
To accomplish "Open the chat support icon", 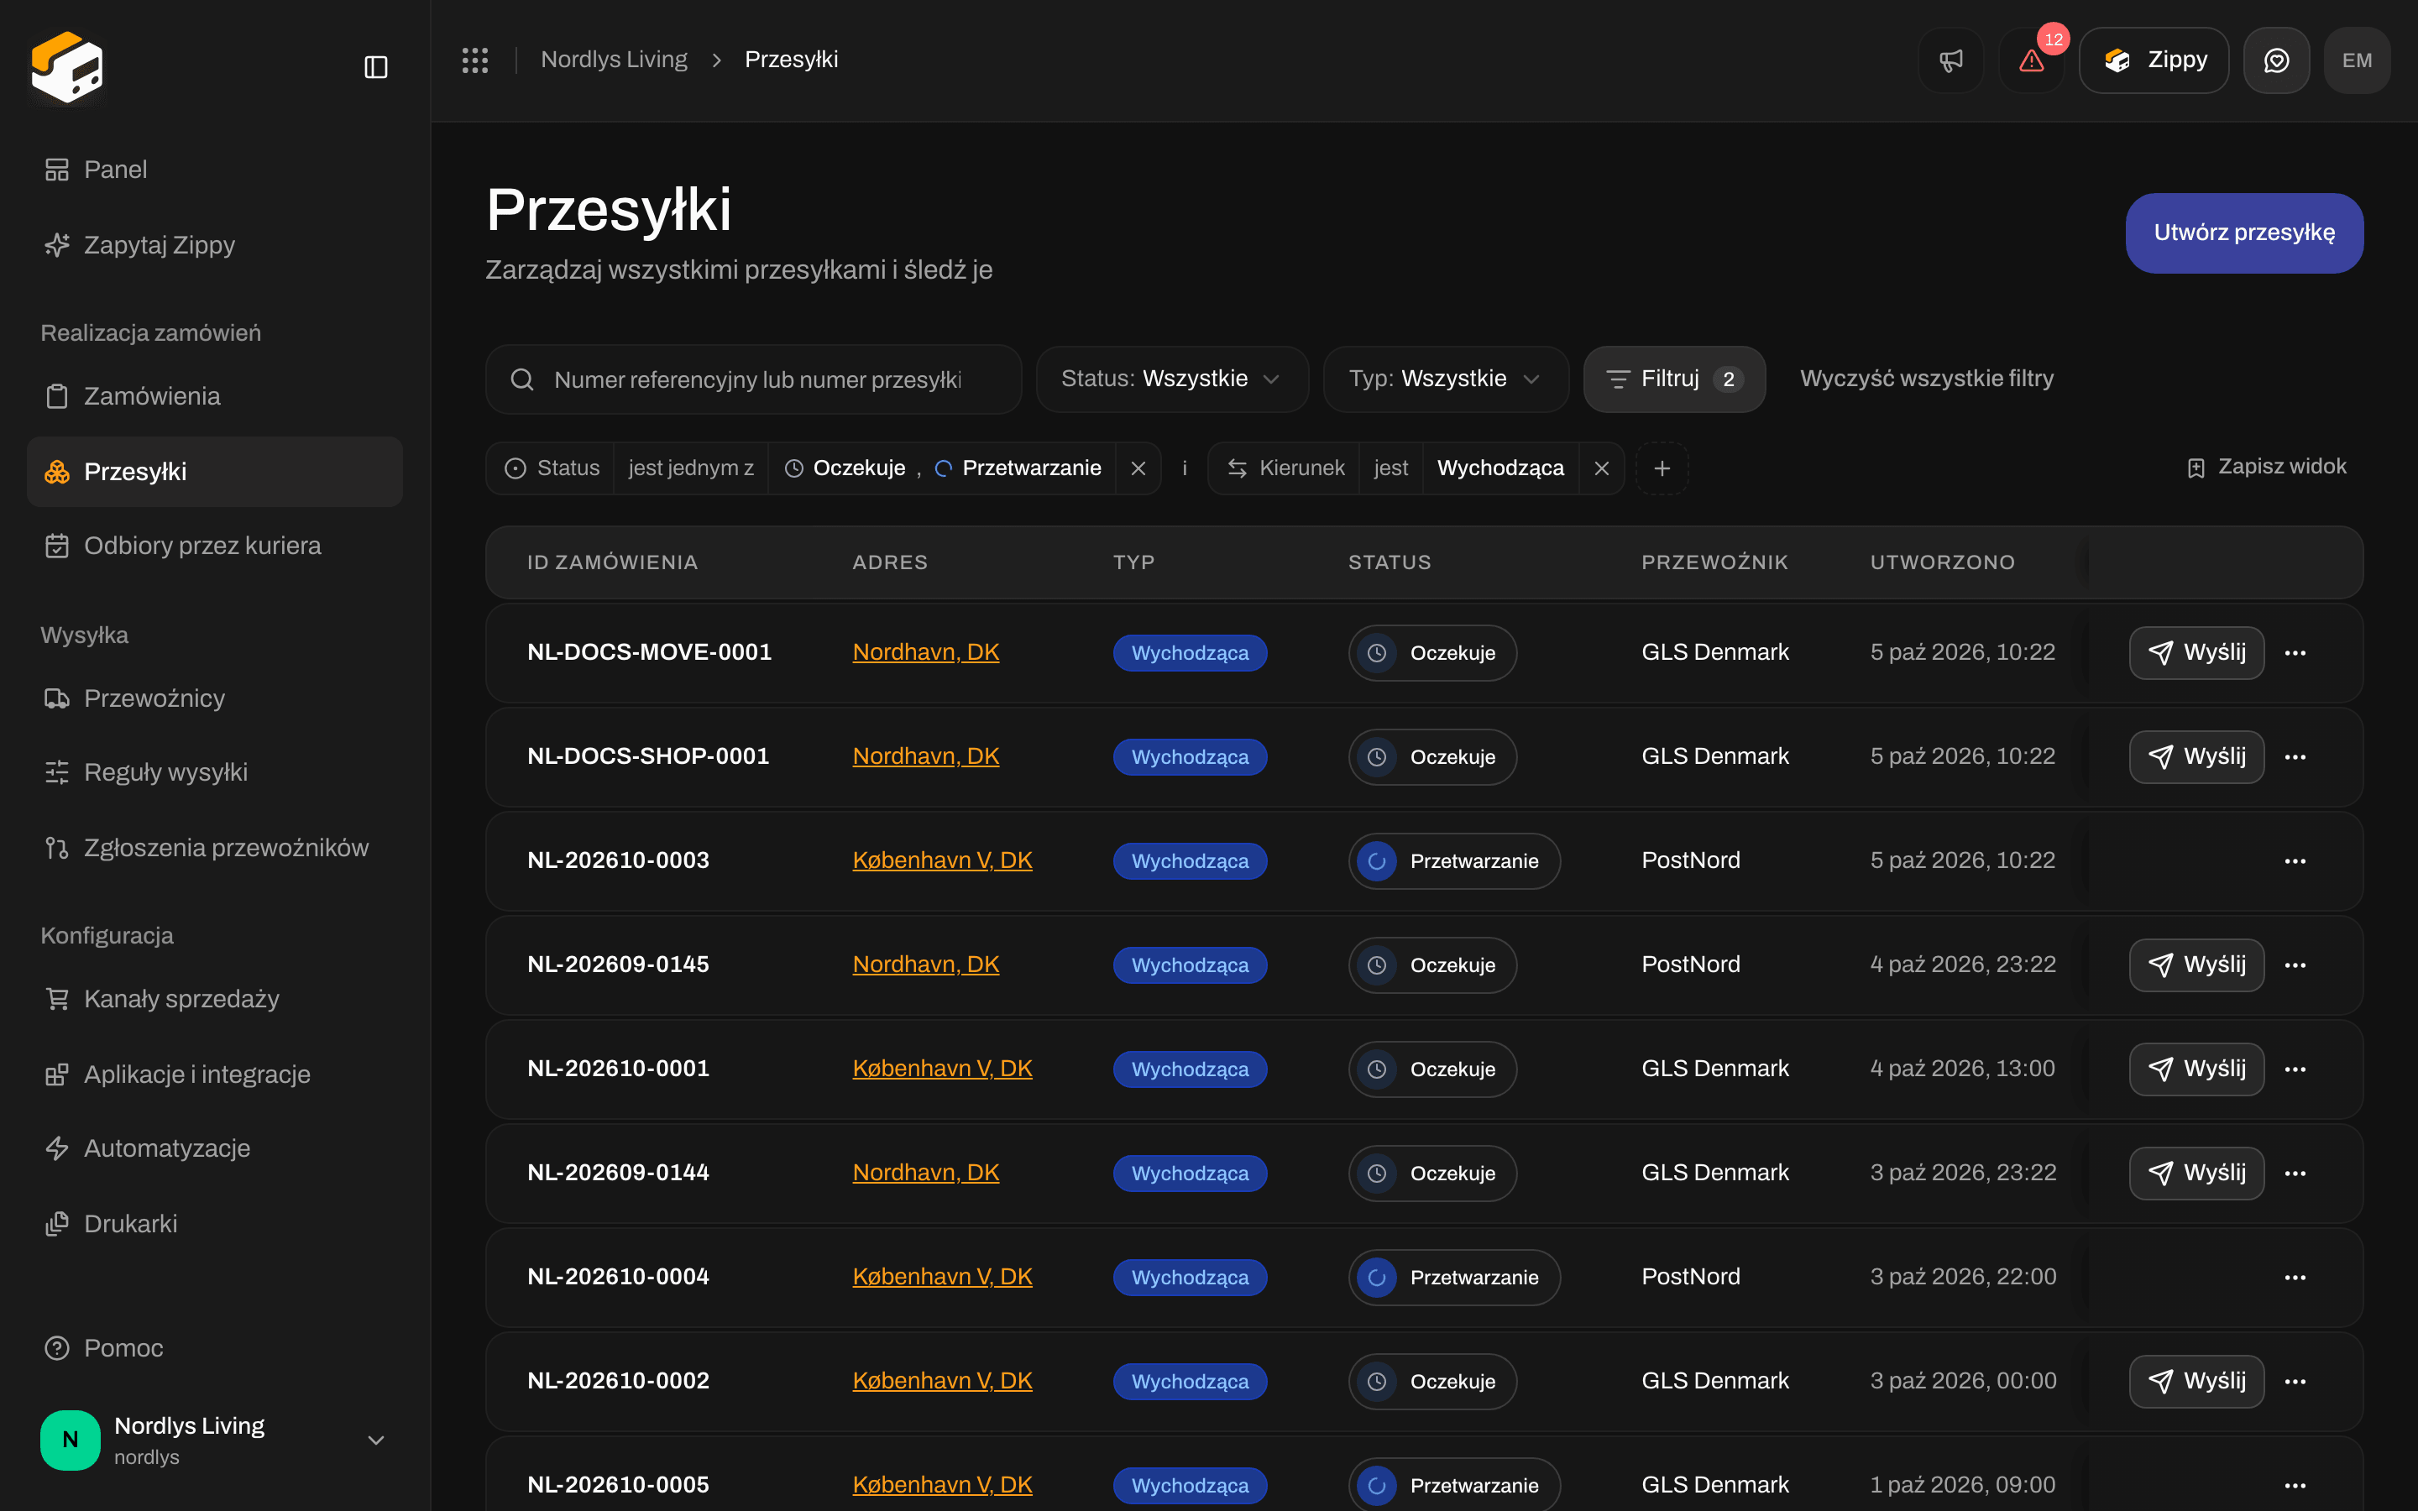I will coord(2276,61).
